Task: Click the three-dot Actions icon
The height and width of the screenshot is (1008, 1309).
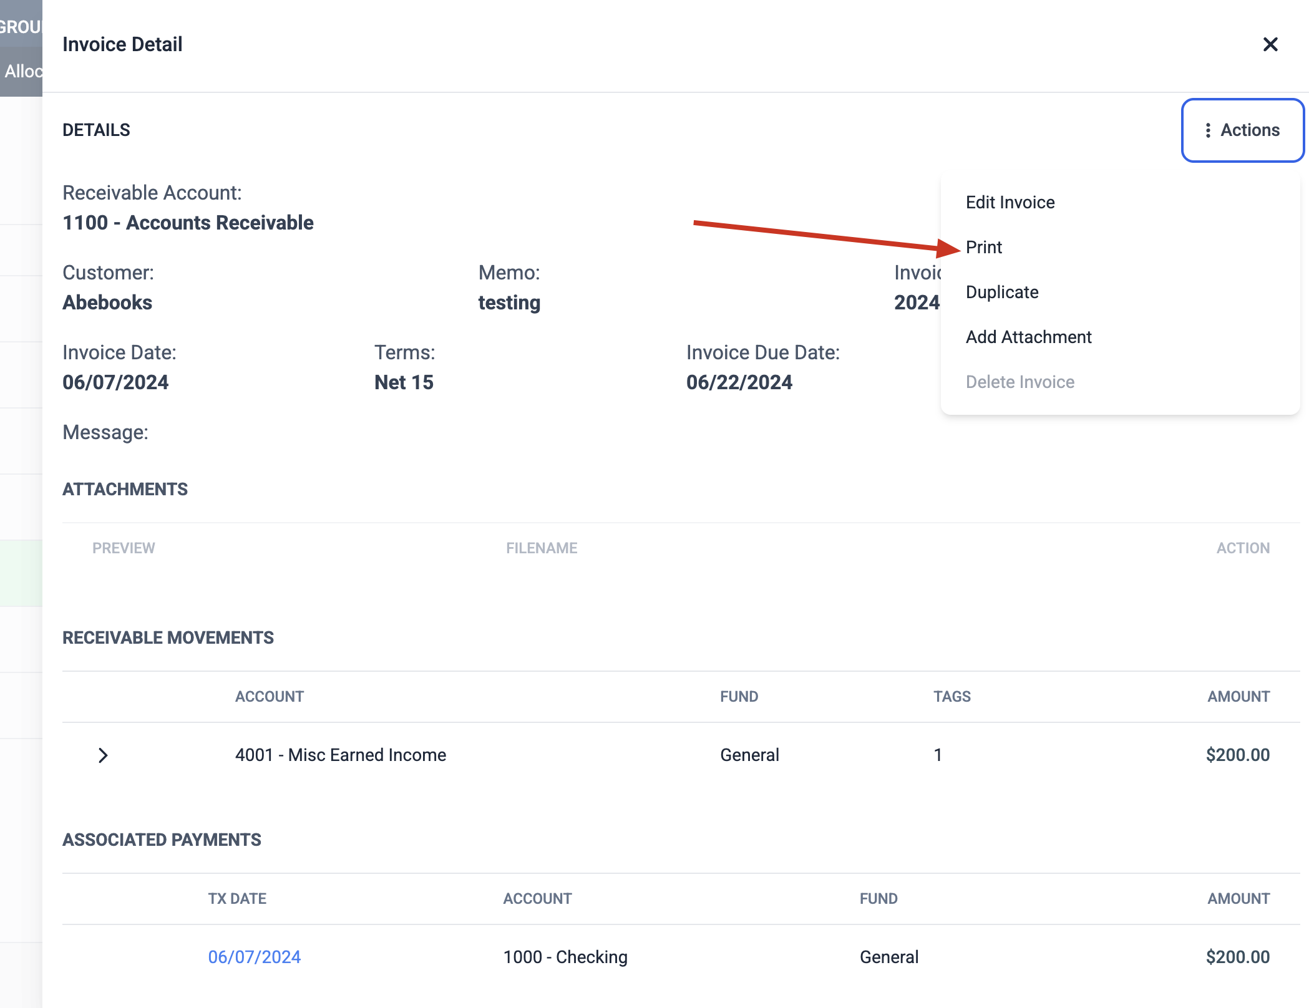Action: (x=1208, y=130)
